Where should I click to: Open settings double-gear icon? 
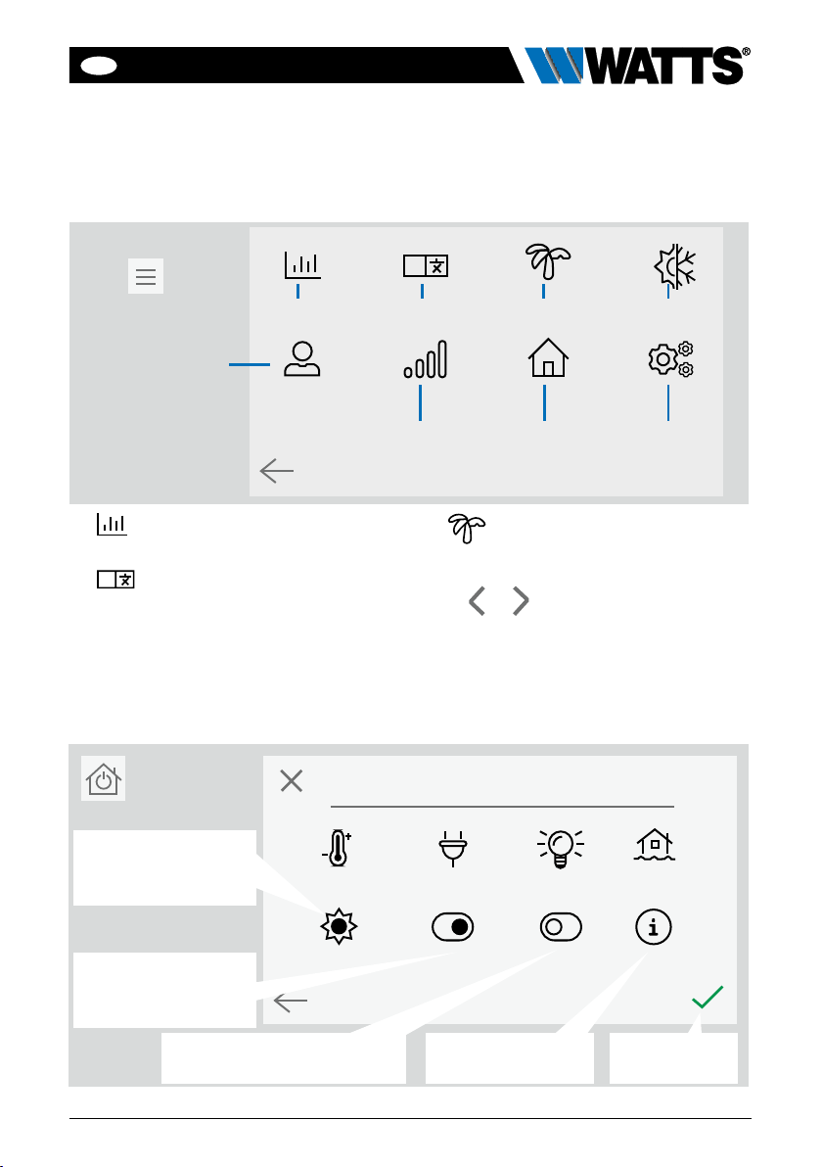coord(671,359)
